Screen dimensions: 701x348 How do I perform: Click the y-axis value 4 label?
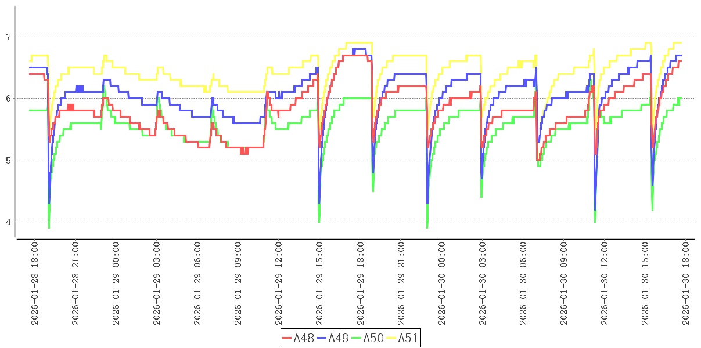pos(7,222)
